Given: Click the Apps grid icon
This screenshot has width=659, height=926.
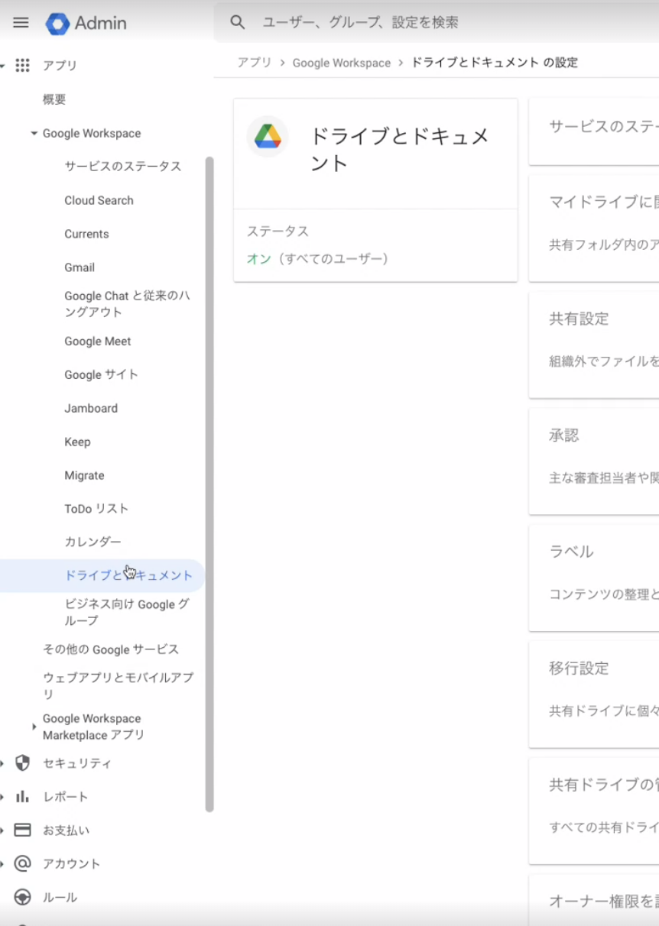Looking at the screenshot, I should click(23, 66).
